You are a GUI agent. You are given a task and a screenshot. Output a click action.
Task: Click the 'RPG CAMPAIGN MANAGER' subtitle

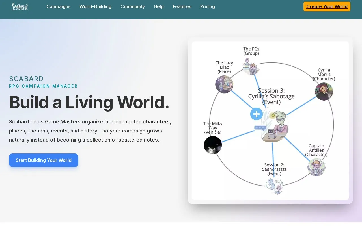[x=43, y=86]
